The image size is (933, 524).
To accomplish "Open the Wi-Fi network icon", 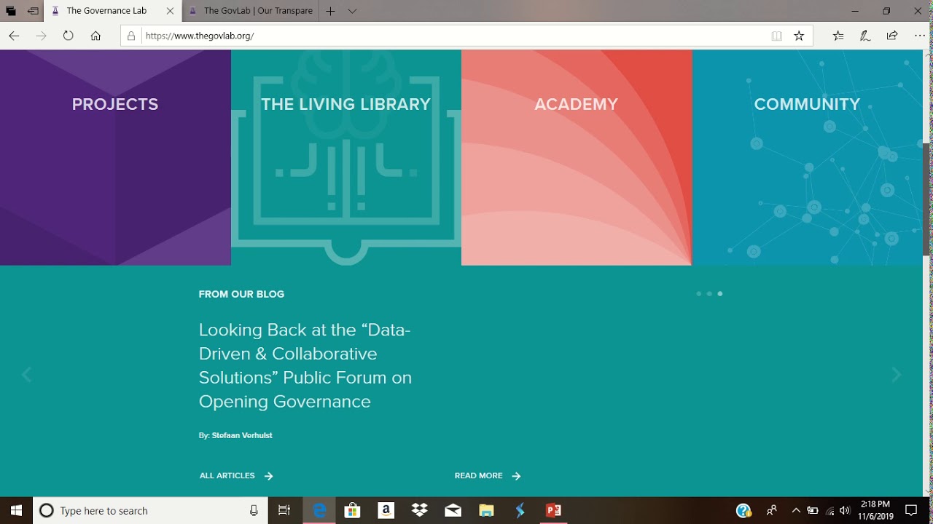I will coord(829,510).
